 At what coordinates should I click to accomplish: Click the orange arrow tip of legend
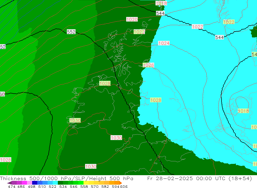point(121,183)
